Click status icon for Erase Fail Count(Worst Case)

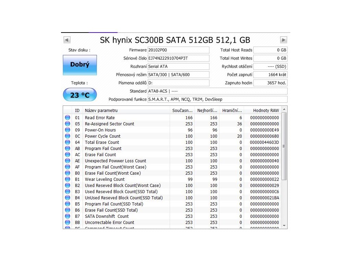(x=68, y=173)
